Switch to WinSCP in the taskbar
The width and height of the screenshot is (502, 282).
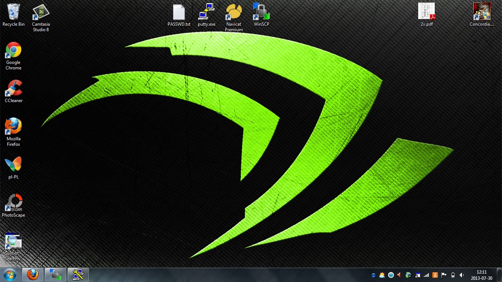(55, 275)
